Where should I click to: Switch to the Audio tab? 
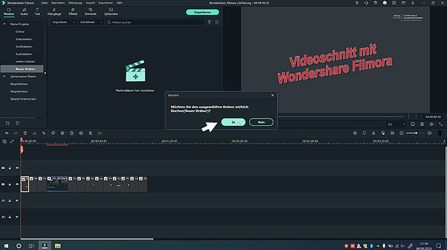coord(24,12)
